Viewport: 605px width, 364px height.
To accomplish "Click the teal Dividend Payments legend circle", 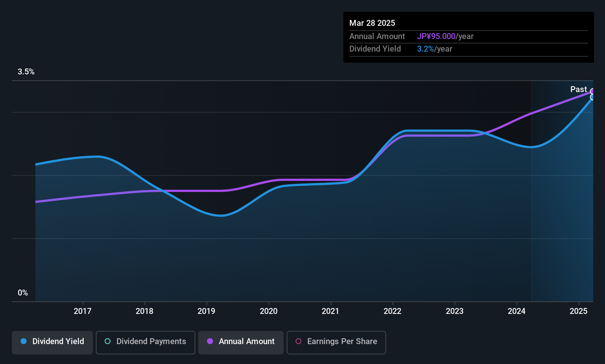I will click(108, 342).
